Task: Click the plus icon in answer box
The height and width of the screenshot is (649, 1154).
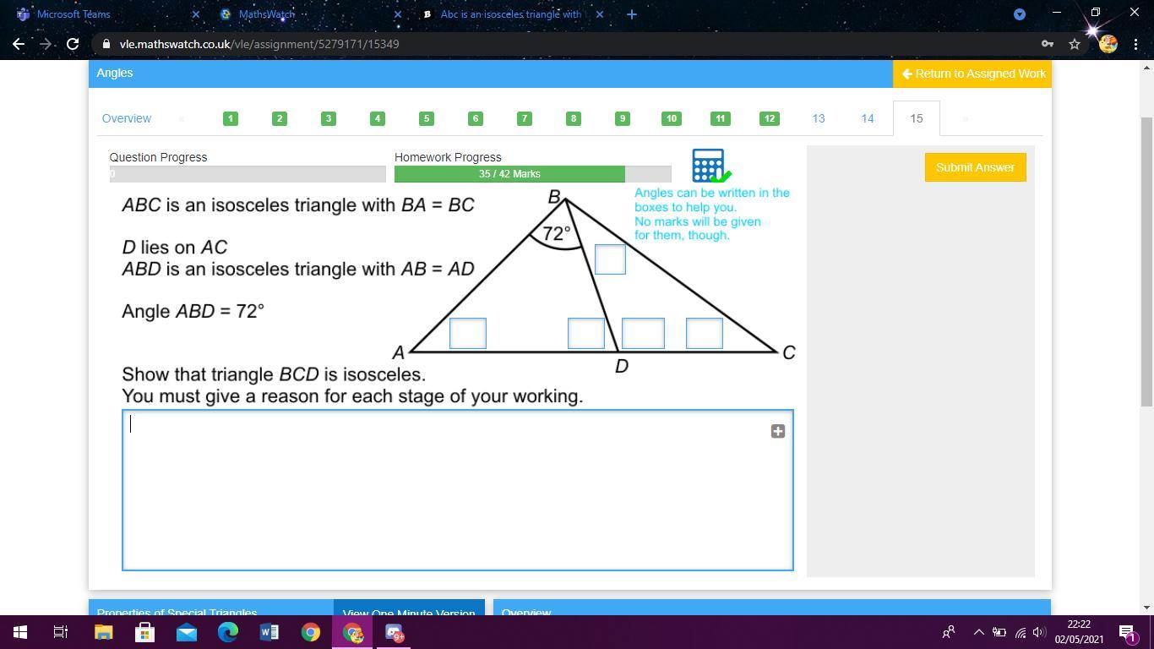Action: pos(778,431)
